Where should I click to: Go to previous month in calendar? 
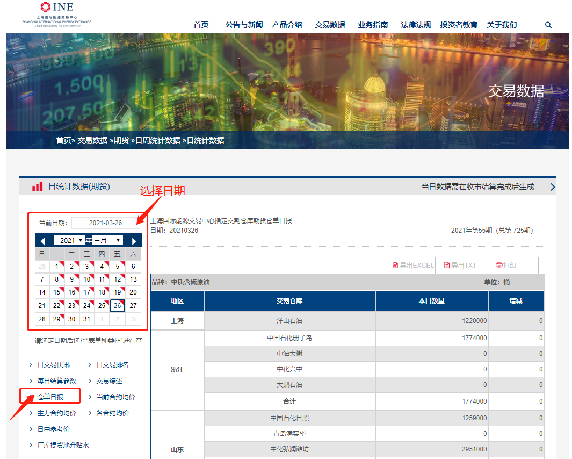[x=43, y=241]
